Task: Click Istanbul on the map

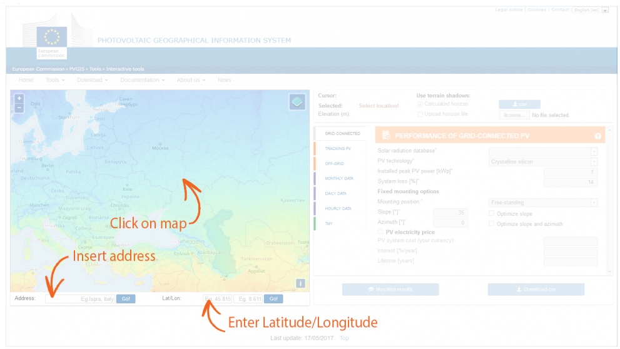Action: tap(120, 245)
